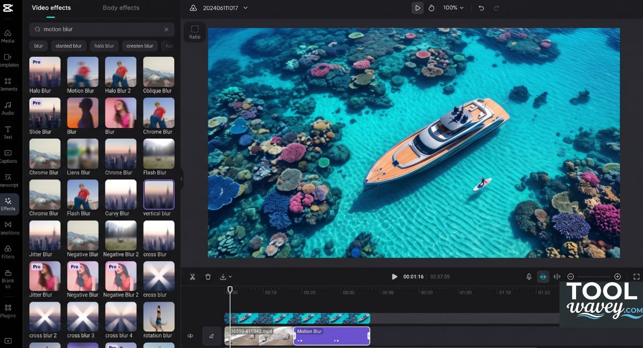Image resolution: width=643 pixels, height=348 pixels.
Task: Enter fullscreen with the expand icon
Action: pos(637,277)
